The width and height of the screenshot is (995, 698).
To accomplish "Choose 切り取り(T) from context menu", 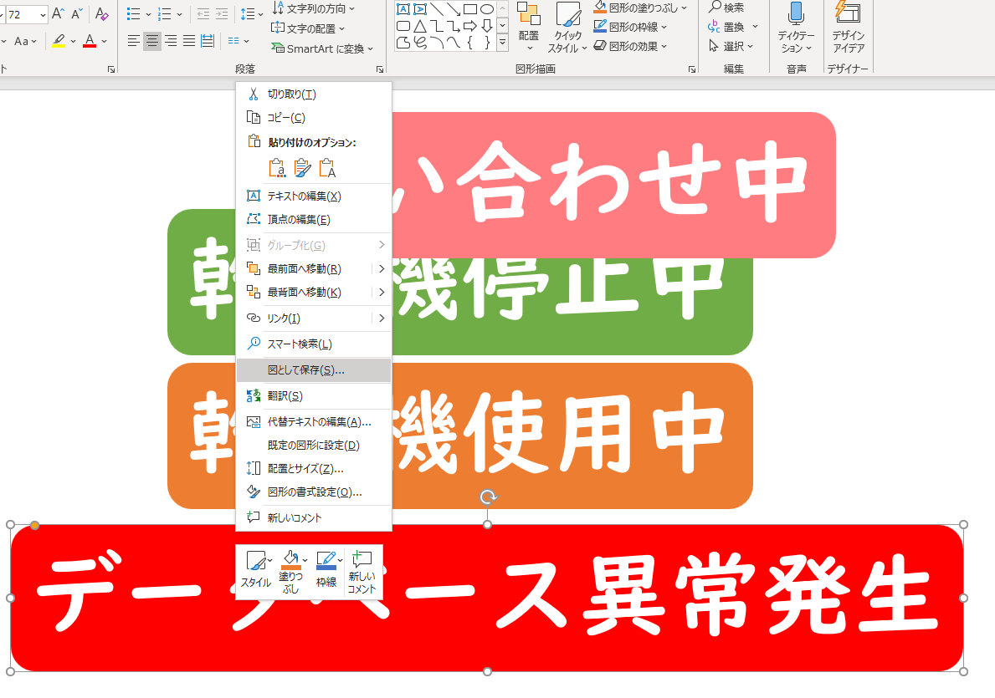I will 314,94.
